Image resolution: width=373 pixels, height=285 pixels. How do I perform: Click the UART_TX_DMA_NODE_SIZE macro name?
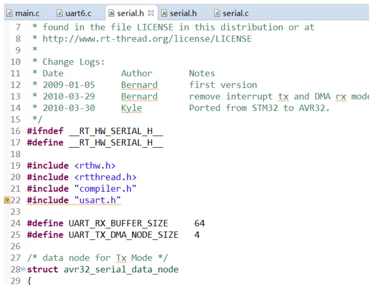[x=123, y=235]
